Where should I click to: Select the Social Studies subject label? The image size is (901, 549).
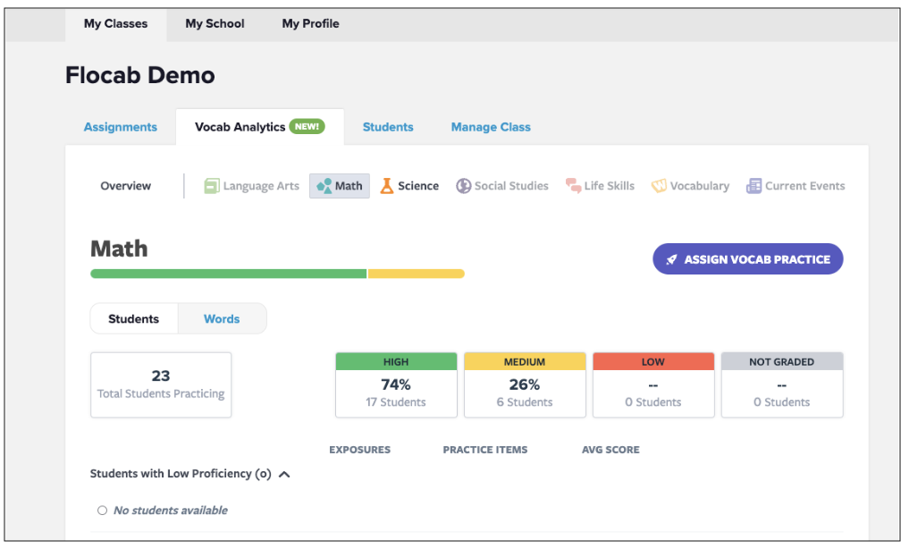[511, 186]
